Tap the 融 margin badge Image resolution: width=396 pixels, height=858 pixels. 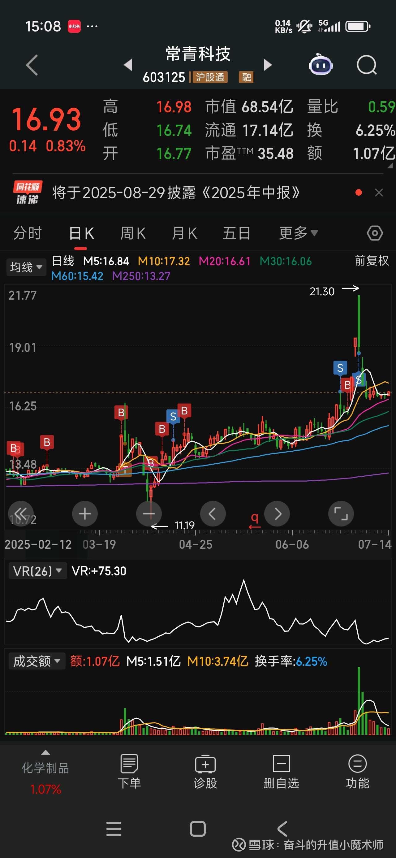pyautogui.click(x=246, y=77)
